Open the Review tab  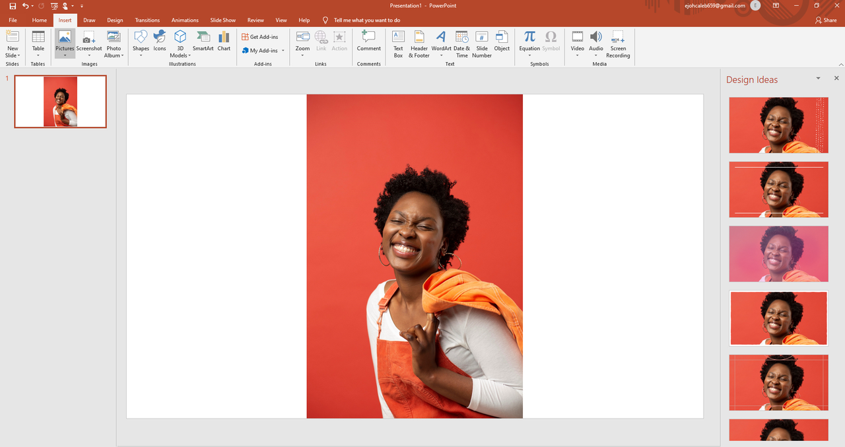click(x=255, y=20)
